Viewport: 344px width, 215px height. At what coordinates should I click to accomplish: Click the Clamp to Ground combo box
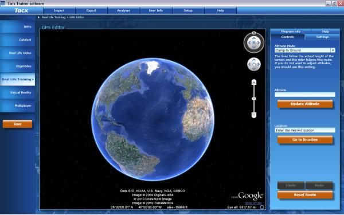(x=305, y=50)
